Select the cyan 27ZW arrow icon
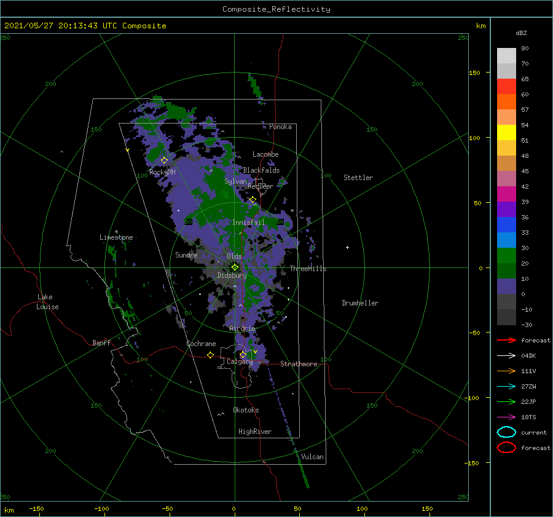Image resolution: width=553 pixels, height=517 pixels. point(506,387)
